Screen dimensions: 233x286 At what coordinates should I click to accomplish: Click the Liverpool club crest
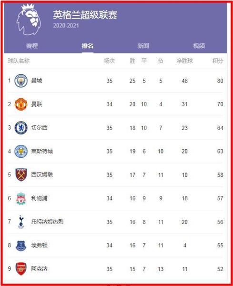21,198
